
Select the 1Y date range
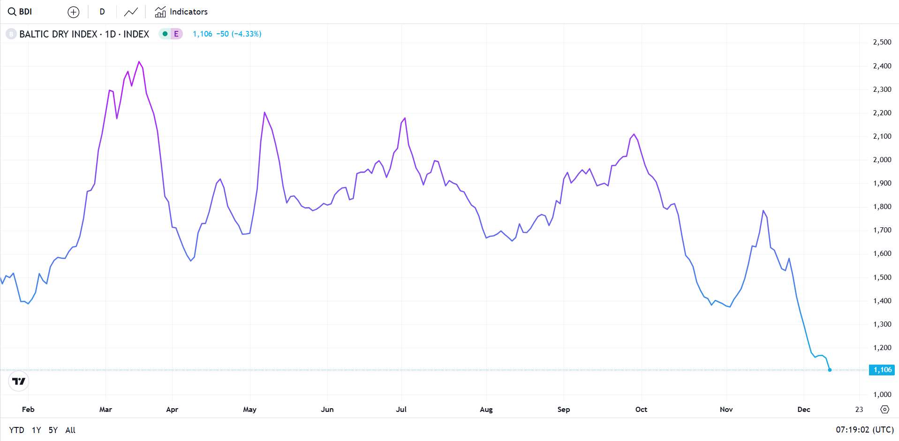coord(36,430)
